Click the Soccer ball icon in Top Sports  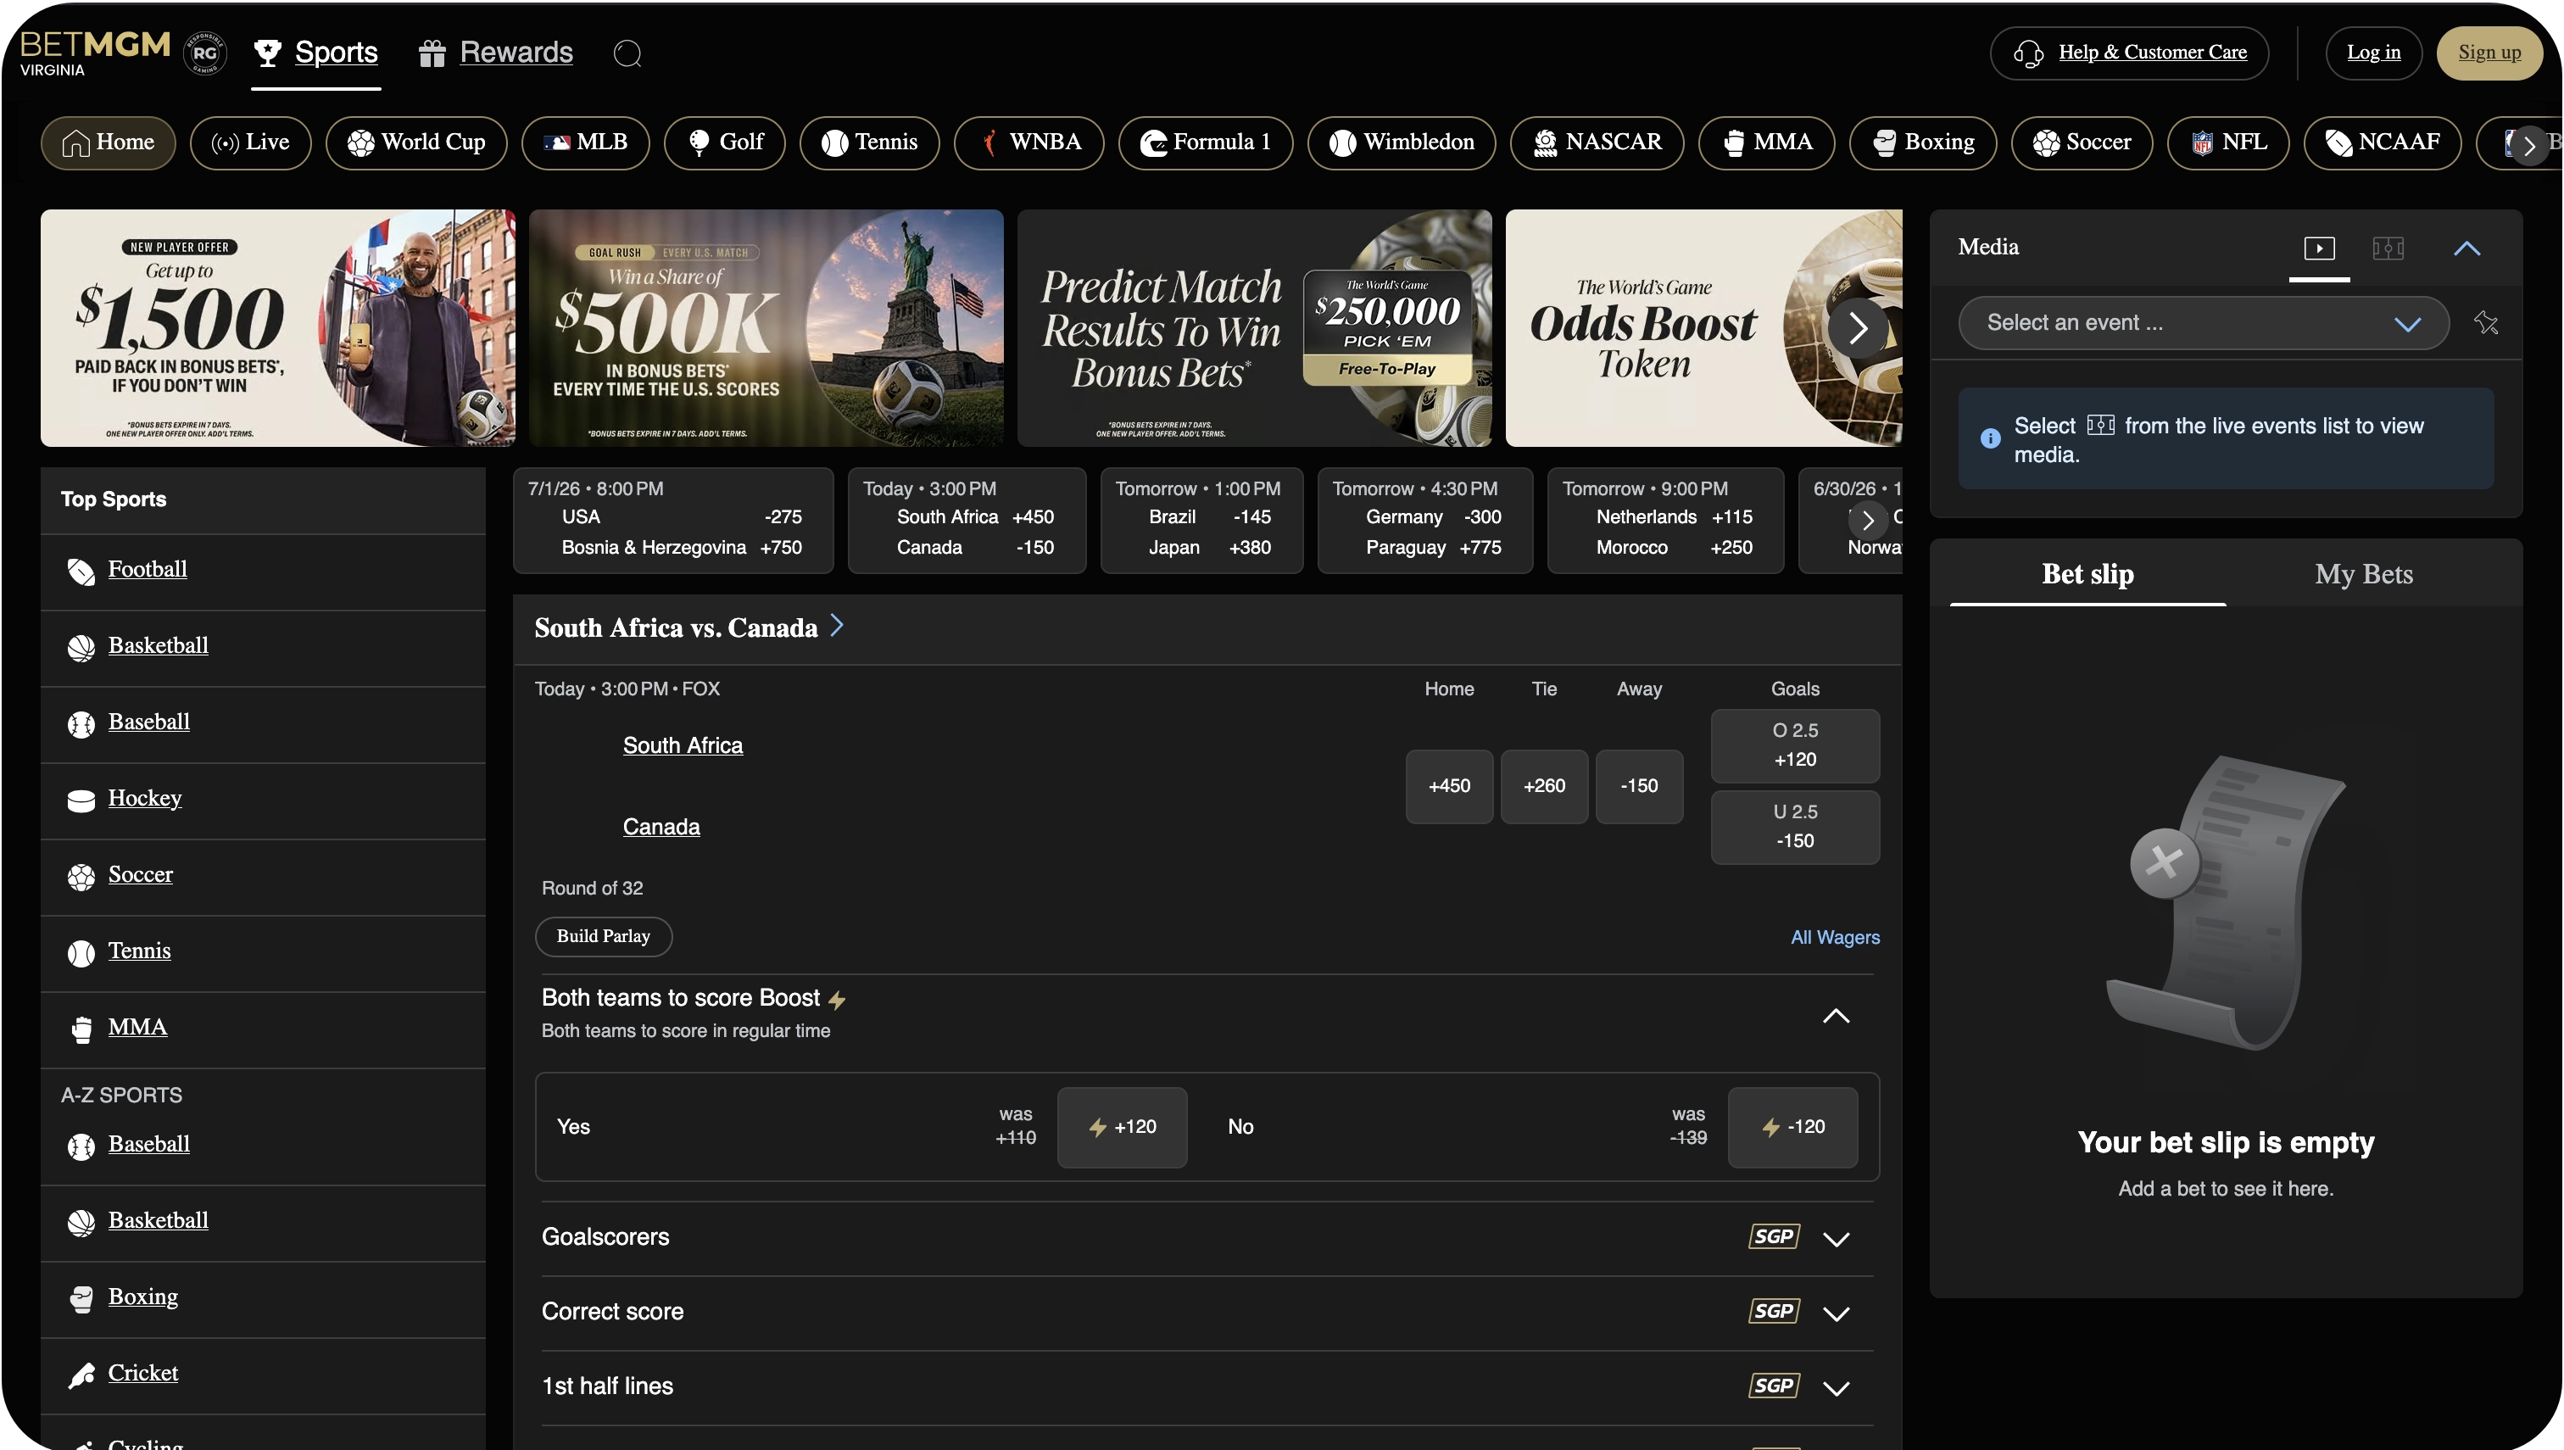click(x=81, y=877)
